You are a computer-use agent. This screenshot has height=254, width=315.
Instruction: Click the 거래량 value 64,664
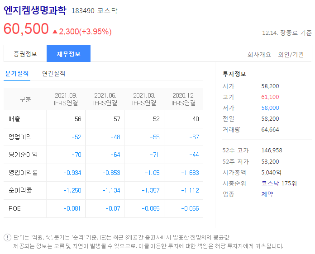[x=270, y=129]
